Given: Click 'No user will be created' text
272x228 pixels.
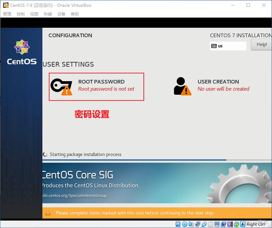Looking at the screenshot, I should tap(224, 89).
